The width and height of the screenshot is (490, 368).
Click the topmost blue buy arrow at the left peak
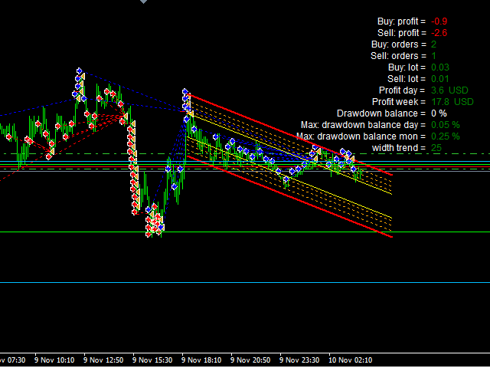[80, 71]
